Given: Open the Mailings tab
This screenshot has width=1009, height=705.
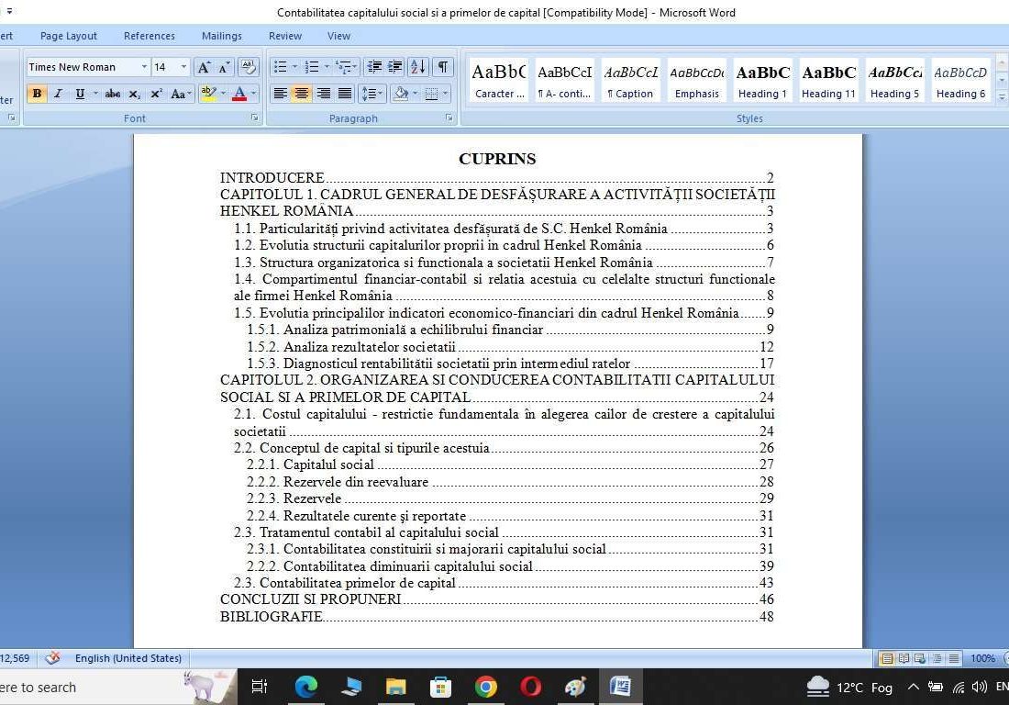Looking at the screenshot, I should point(221,36).
